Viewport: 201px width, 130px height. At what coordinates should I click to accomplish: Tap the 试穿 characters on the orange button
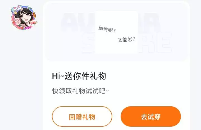tap(154, 117)
